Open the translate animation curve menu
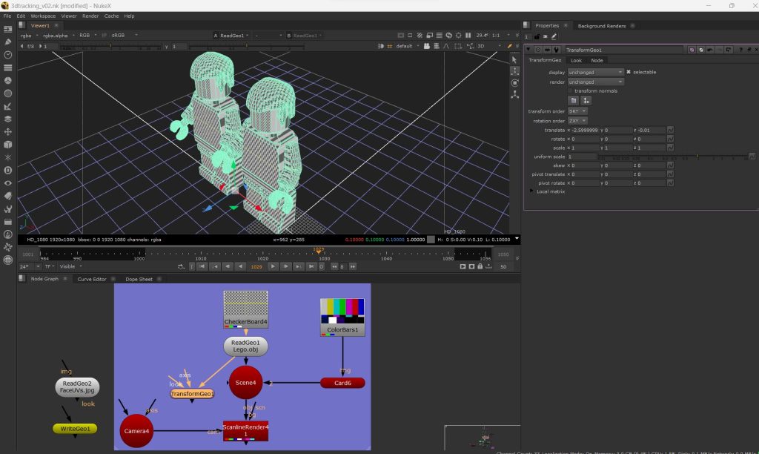 click(670, 131)
